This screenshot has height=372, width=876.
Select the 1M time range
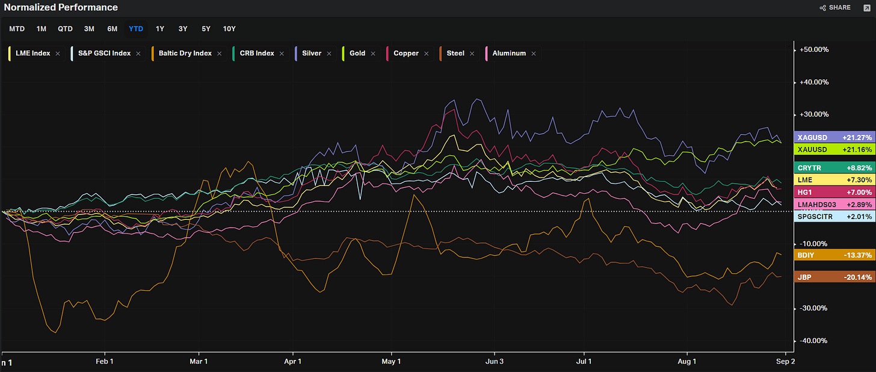coord(42,29)
